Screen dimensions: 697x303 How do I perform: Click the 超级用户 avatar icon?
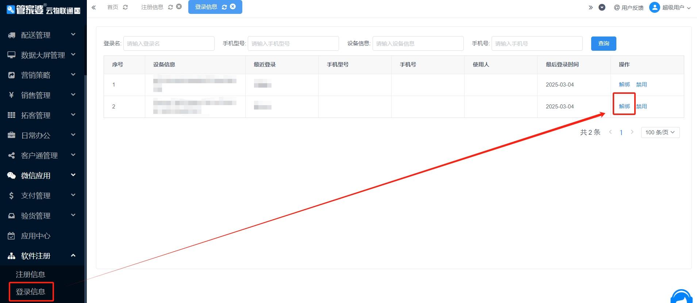click(x=655, y=7)
